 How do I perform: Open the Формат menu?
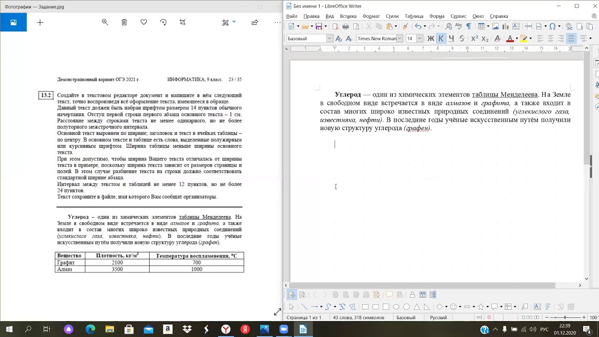point(371,16)
